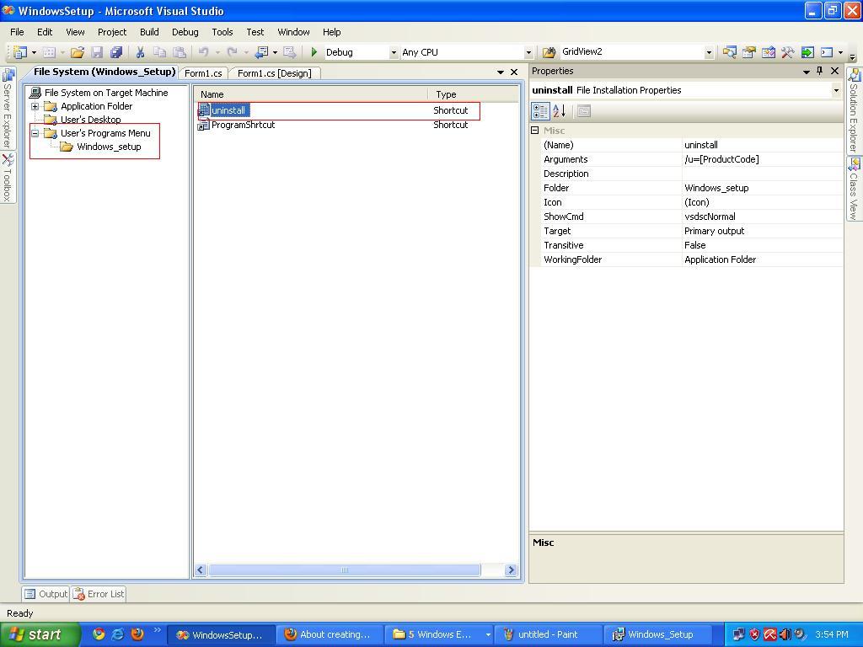Open the Toolbox side tab
Viewport: 863px width, 647px height.
(x=8, y=178)
